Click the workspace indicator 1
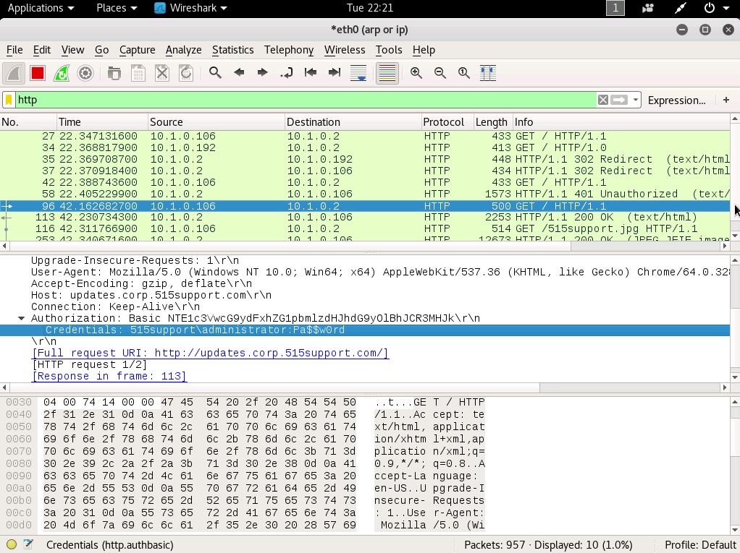Screen dimensions: 740x553 pos(615,8)
